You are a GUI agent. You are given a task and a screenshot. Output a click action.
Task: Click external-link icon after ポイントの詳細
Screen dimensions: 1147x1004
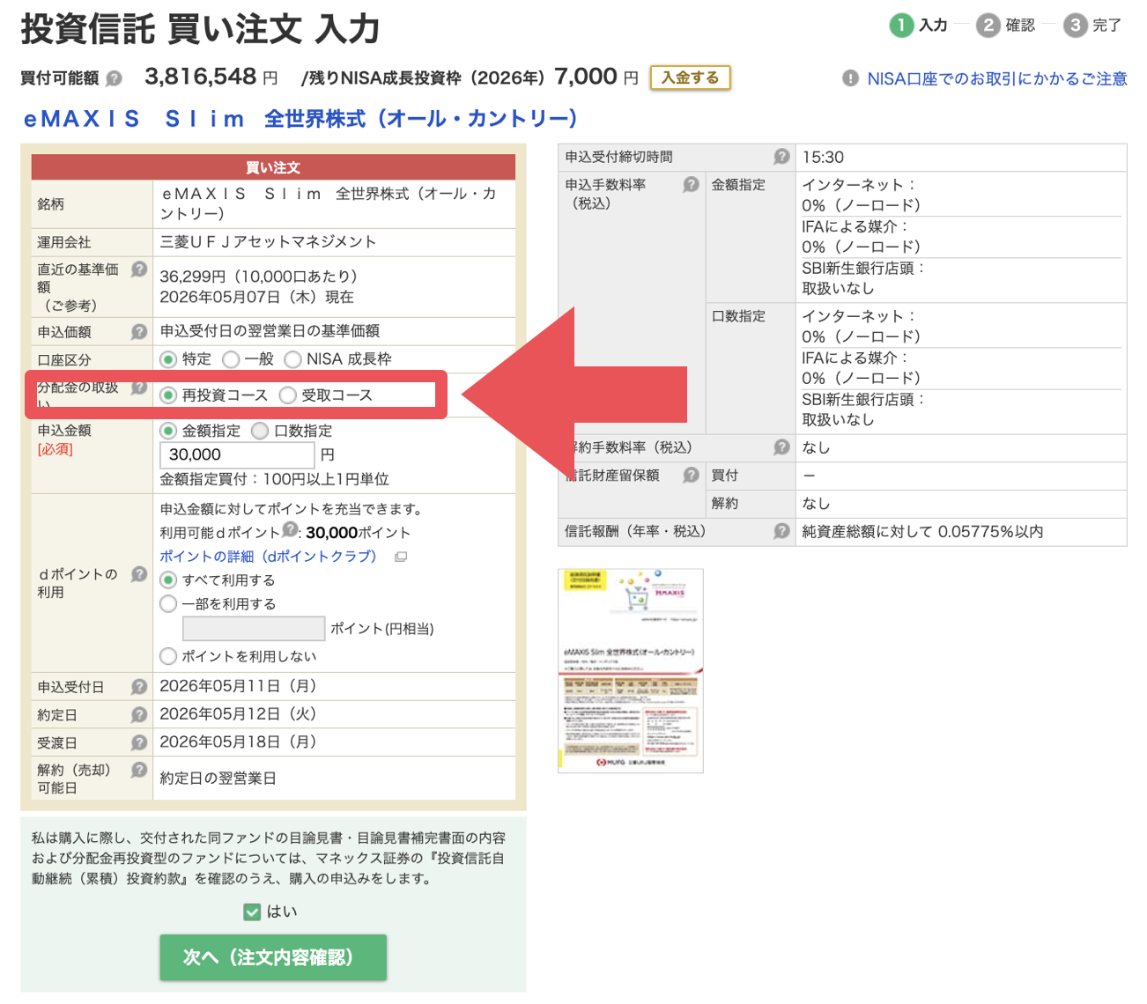click(401, 557)
